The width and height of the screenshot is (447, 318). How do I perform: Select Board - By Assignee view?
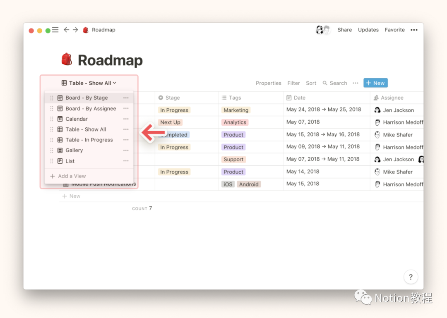[x=91, y=109]
